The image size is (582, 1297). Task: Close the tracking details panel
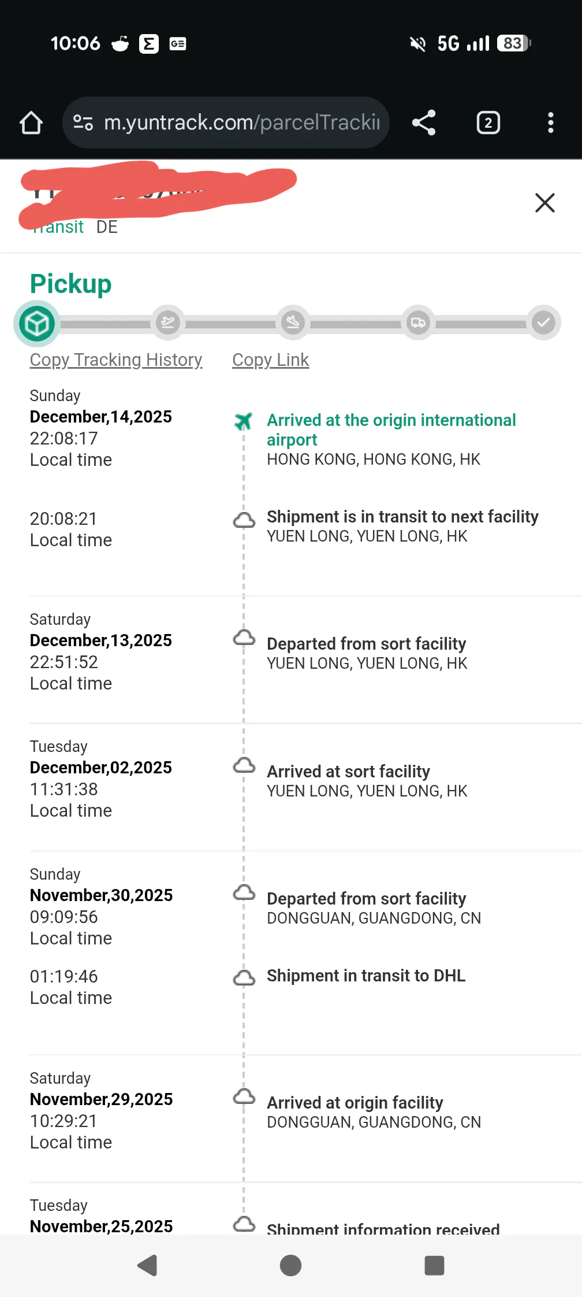tap(544, 203)
